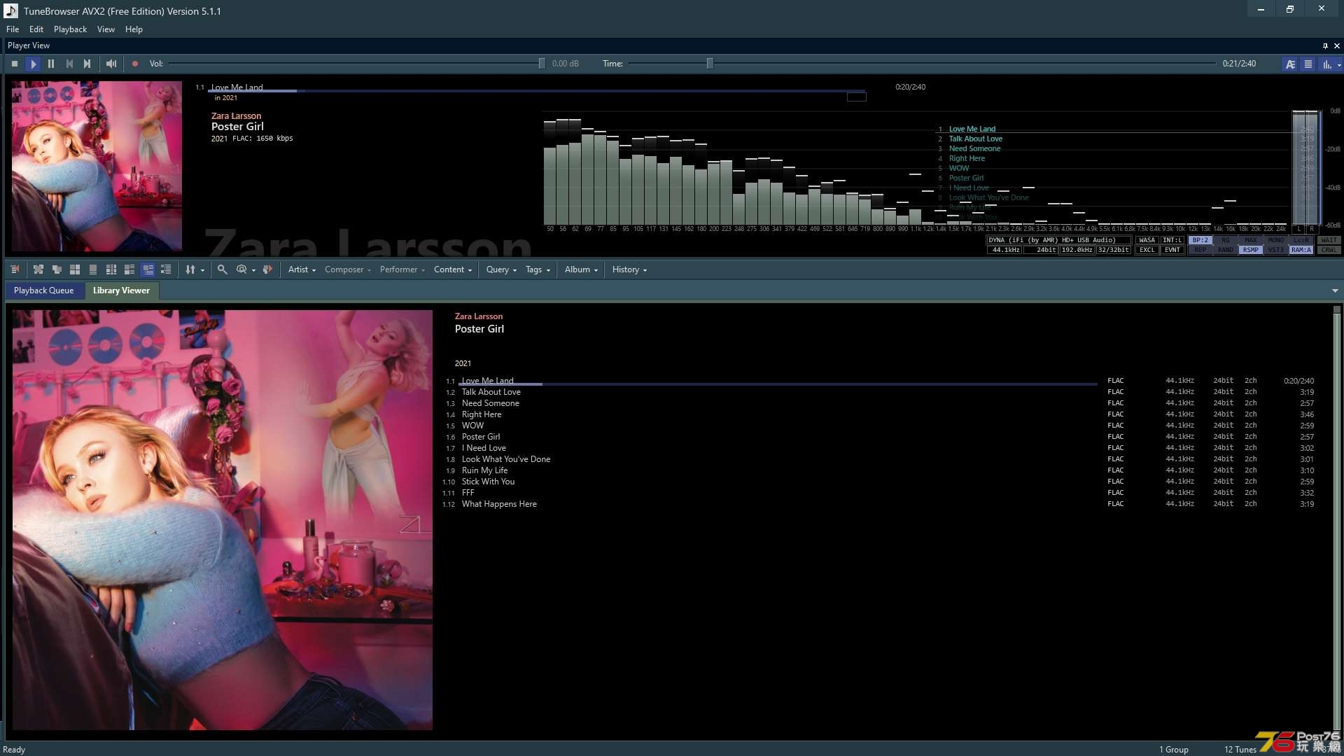Click the list lines icon in player toolbar
The width and height of the screenshot is (1344, 756).
(x=1308, y=64)
